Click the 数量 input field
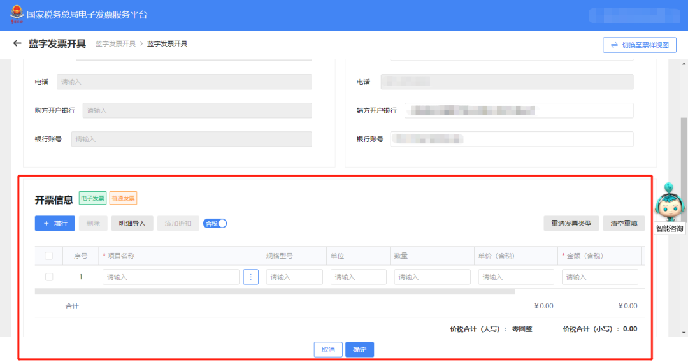Image resolution: width=688 pixels, height=362 pixels. tap(432, 277)
